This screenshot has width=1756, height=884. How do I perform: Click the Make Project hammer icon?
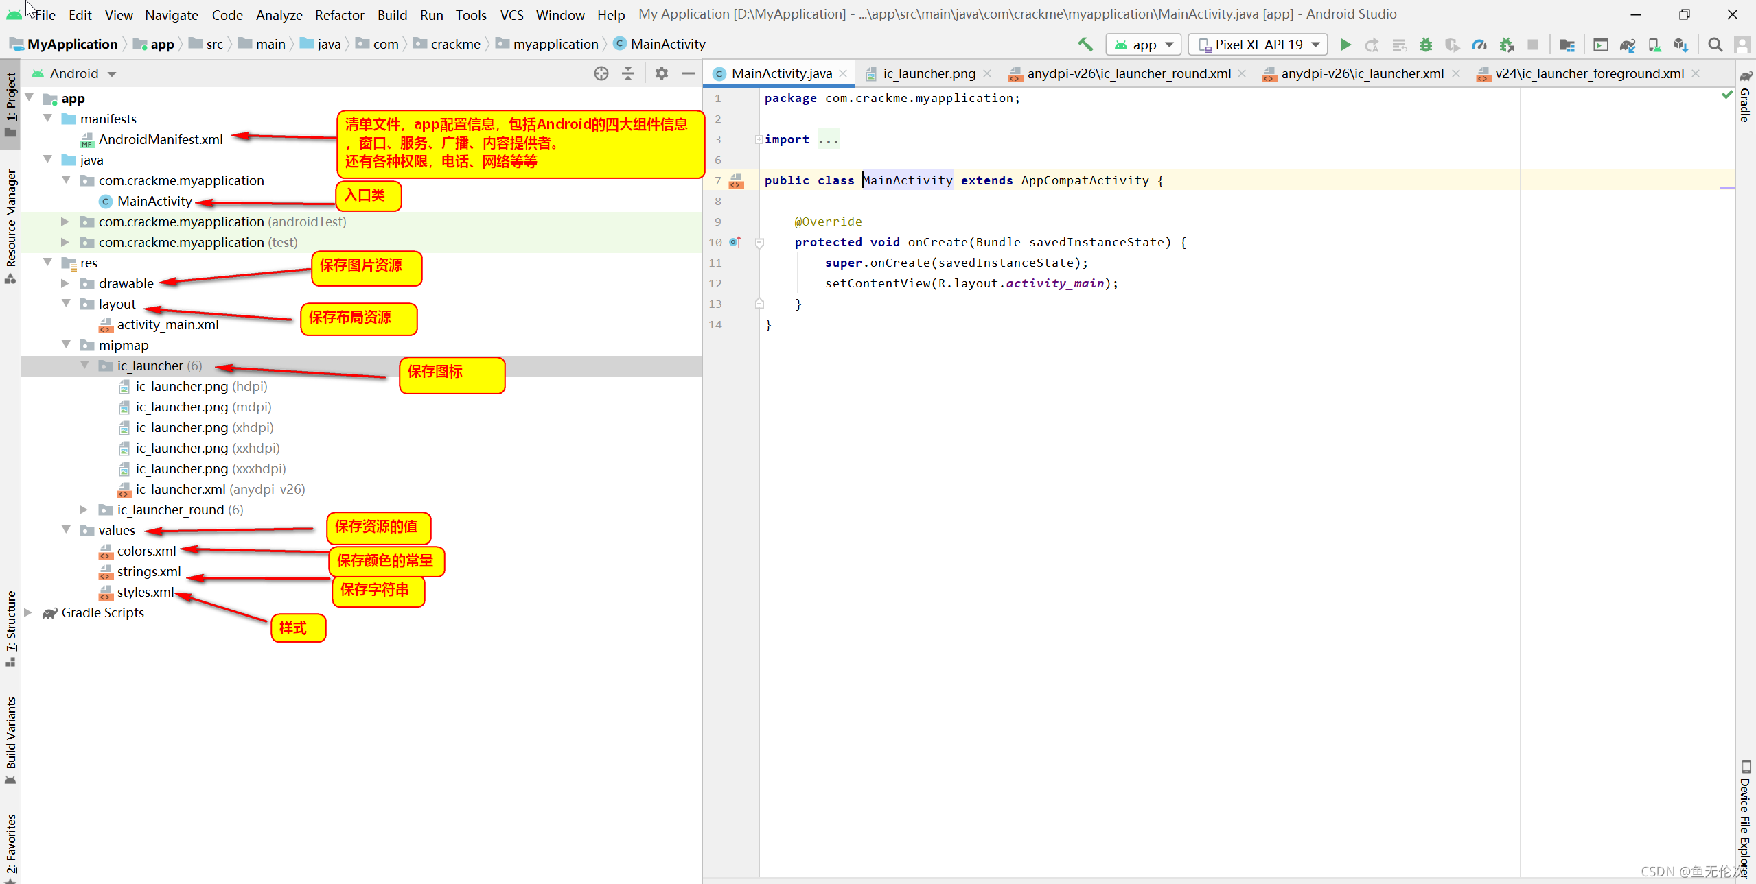point(1085,45)
